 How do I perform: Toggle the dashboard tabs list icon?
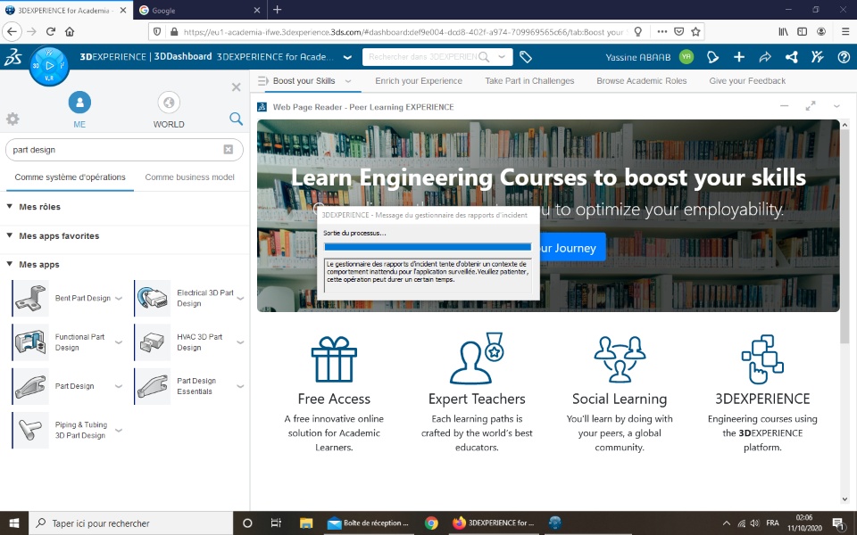click(262, 81)
